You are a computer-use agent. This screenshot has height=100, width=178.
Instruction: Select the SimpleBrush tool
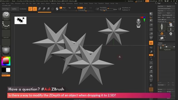(162, 34)
